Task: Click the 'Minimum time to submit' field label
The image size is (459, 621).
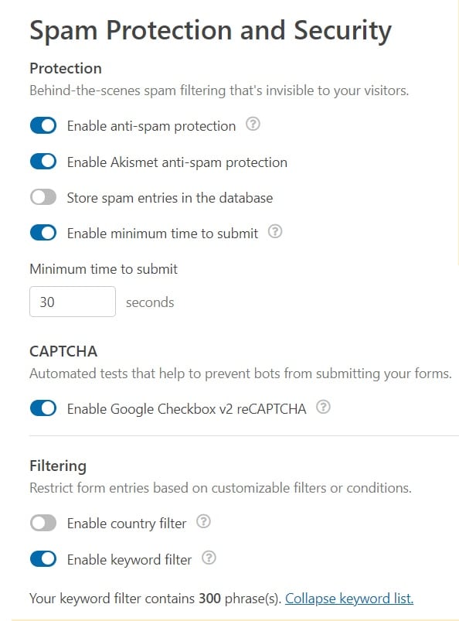Action: (104, 269)
